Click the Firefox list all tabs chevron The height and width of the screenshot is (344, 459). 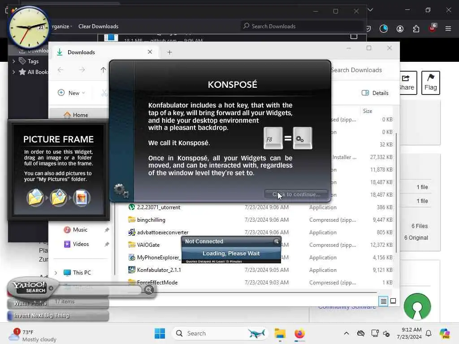370,10
